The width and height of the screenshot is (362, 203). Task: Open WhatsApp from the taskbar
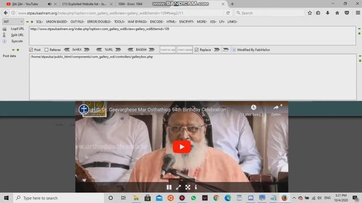point(193,198)
